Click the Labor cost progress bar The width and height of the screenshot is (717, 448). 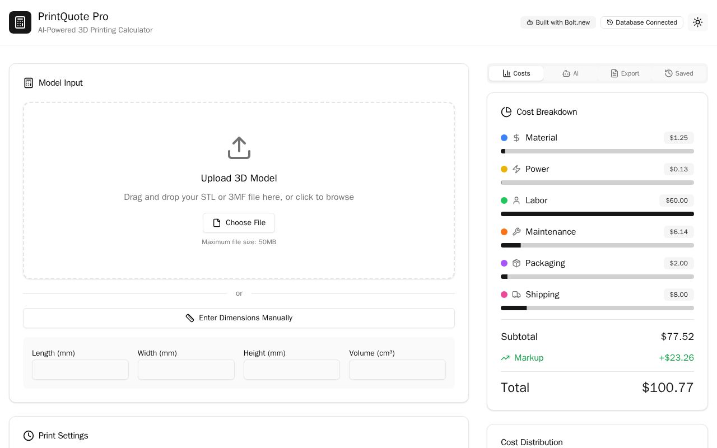click(x=597, y=214)
